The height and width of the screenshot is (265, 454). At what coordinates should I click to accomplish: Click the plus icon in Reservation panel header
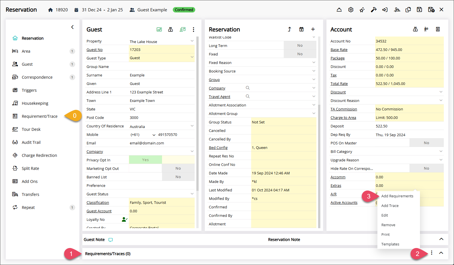(313, 29)
